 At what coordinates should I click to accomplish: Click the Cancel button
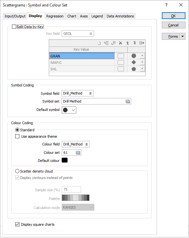(173, 25)
